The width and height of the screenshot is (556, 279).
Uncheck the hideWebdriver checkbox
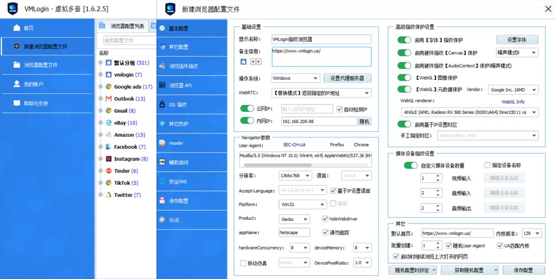[325, 219]
